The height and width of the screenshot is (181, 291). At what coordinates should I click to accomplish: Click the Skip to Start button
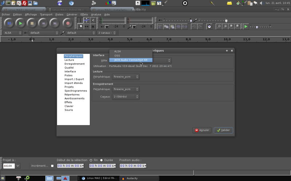pyautogui.click(x=44, y=23)
